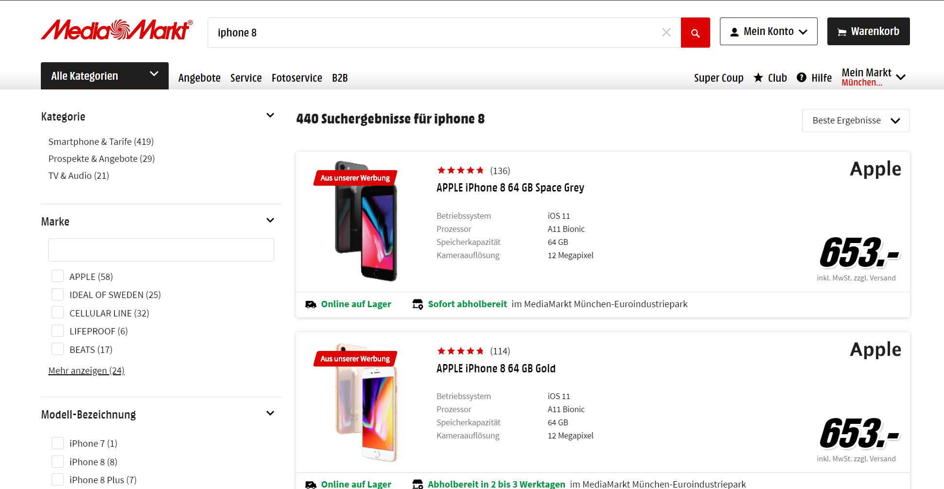This screenshot has height=489, width=944.
Task: Check the APPLE brand filter
Action: [57, 276]
